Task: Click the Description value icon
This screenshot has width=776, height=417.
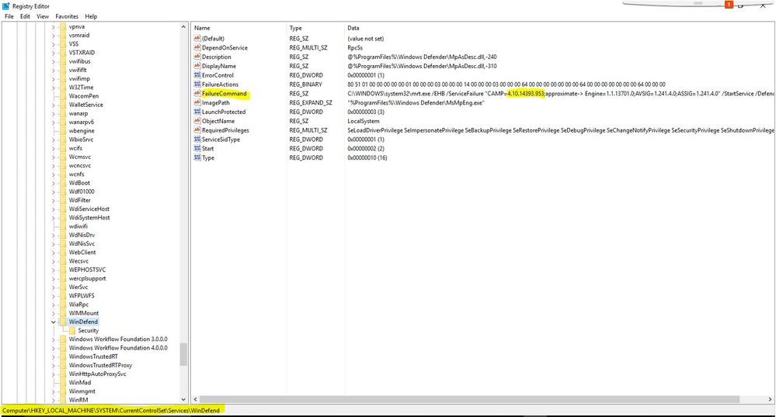Action: point(197,57)
